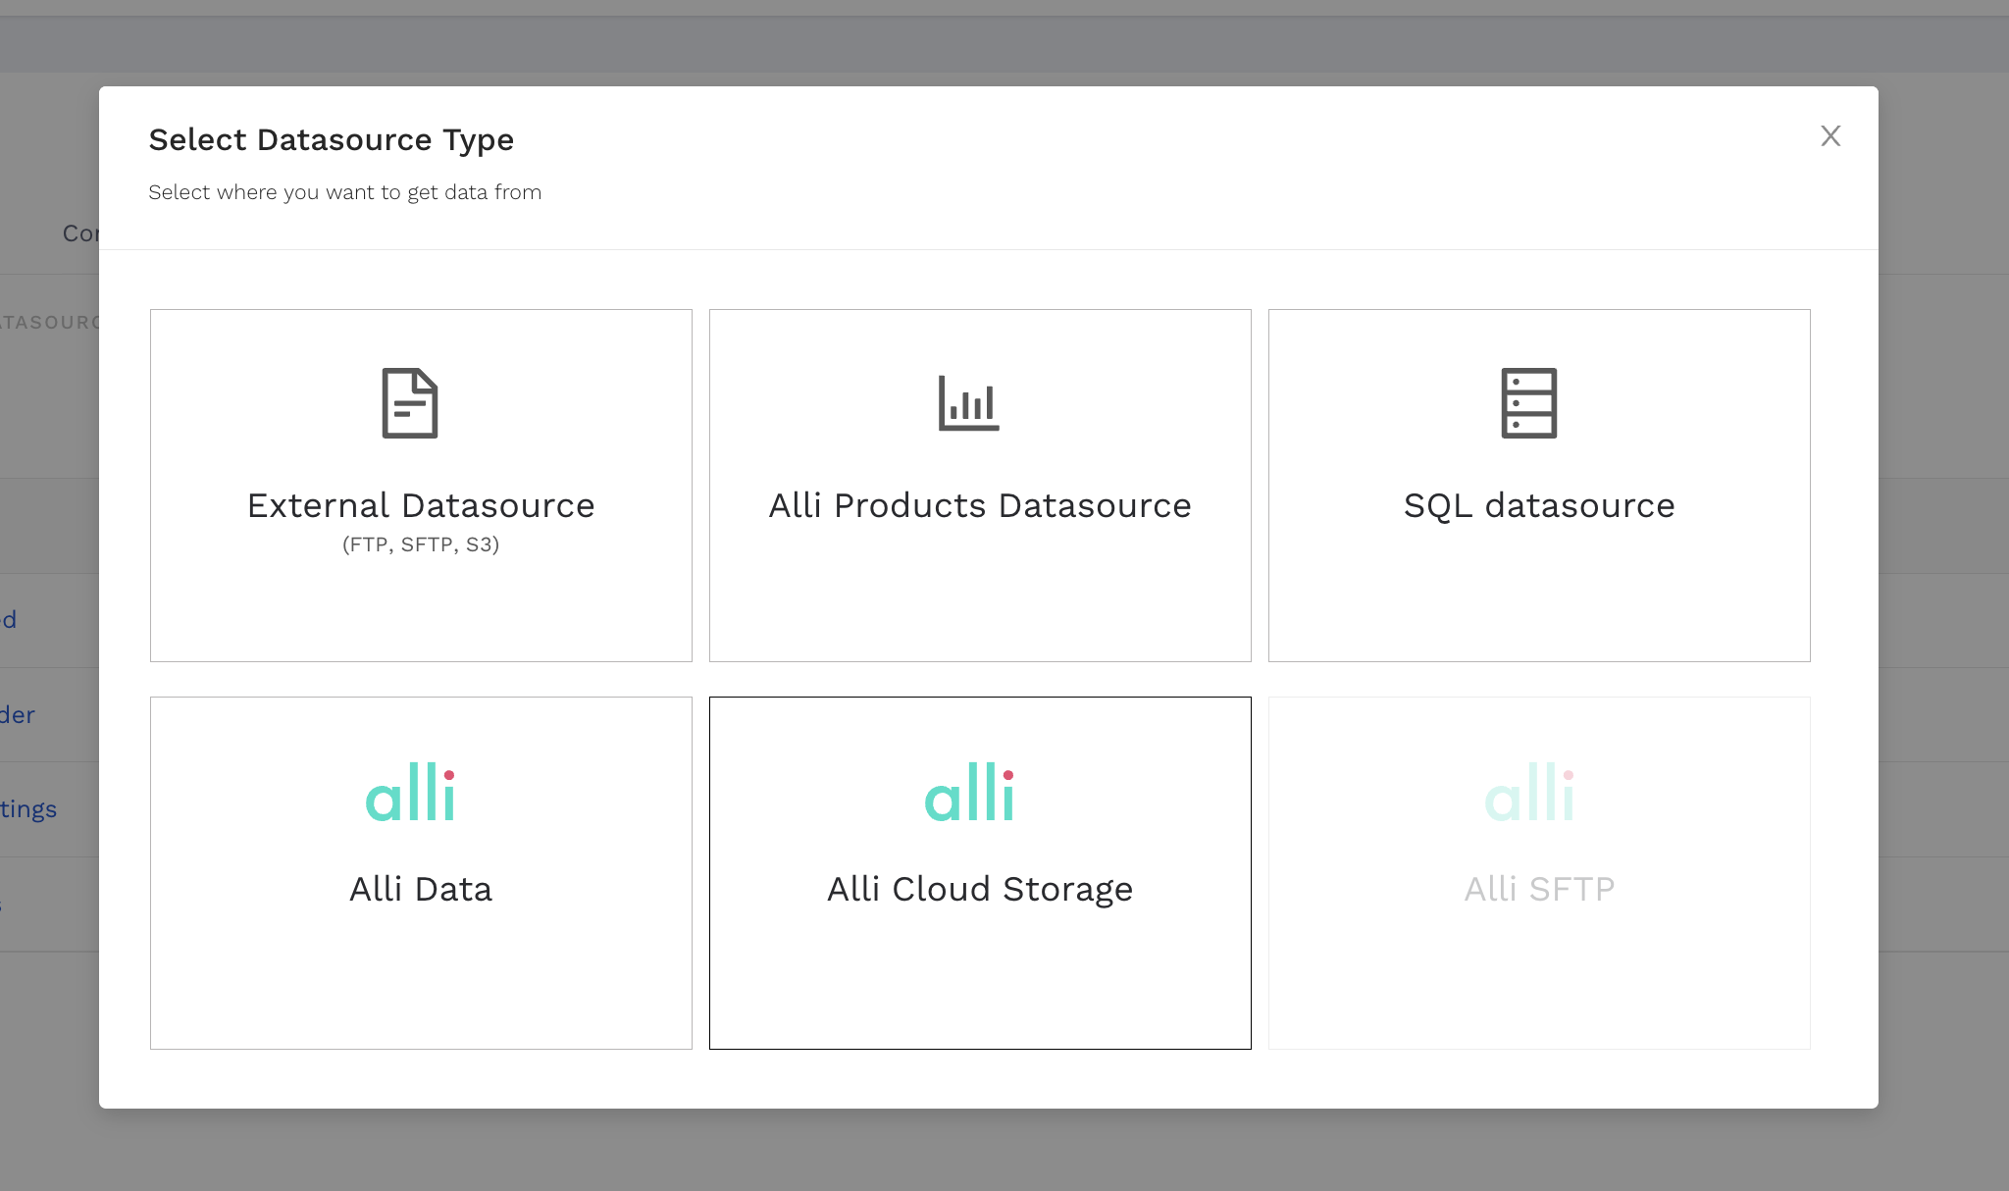
Task: Pick SQL datasource label
Action: click(x=1538, y=505)
